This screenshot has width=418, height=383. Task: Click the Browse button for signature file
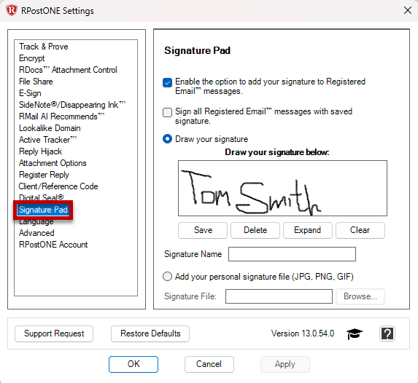tap(360, 296)
